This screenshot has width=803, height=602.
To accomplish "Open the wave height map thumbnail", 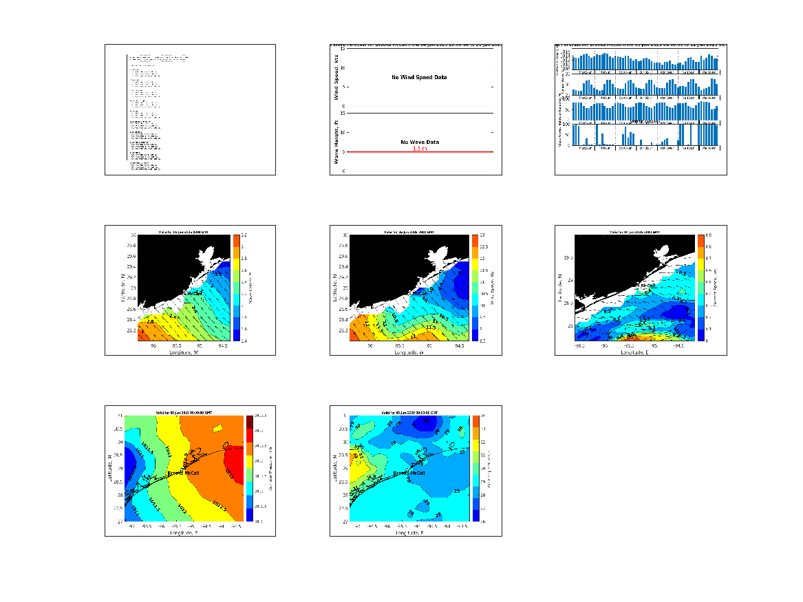I will 190,290.
